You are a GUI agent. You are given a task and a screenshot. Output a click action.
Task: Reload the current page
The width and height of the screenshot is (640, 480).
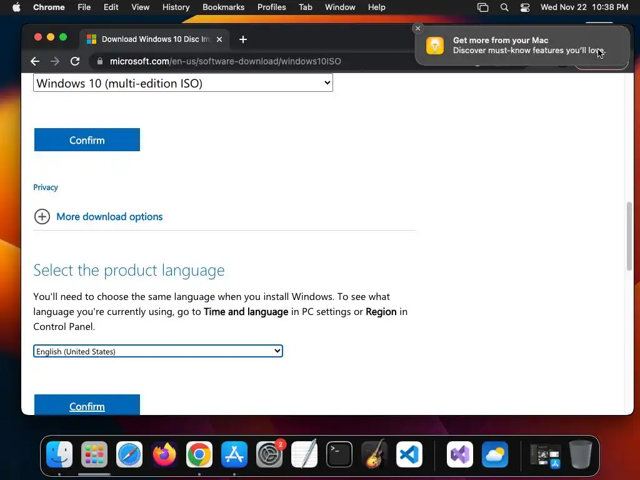[75, 61]
